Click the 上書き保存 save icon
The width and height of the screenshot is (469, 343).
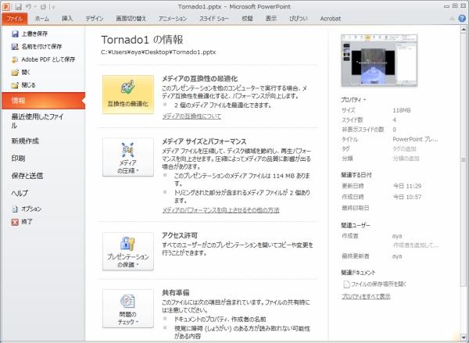click(15, 34)
